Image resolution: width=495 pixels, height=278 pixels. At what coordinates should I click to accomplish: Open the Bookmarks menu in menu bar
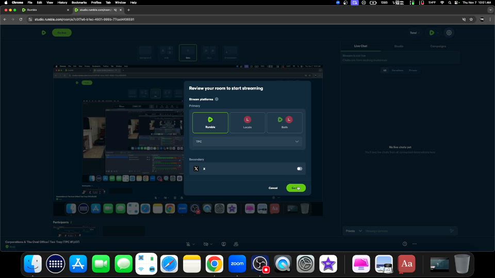tap(79, 3)
